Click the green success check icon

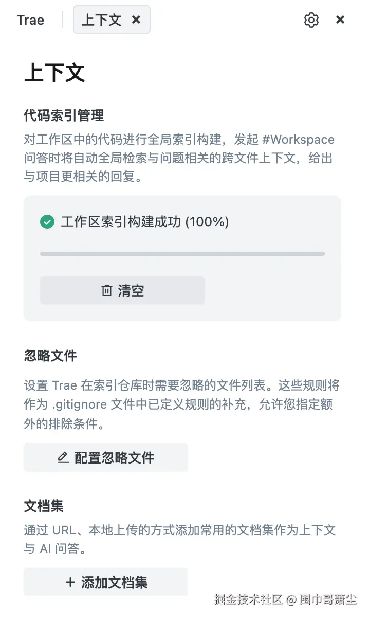(47, 222)
